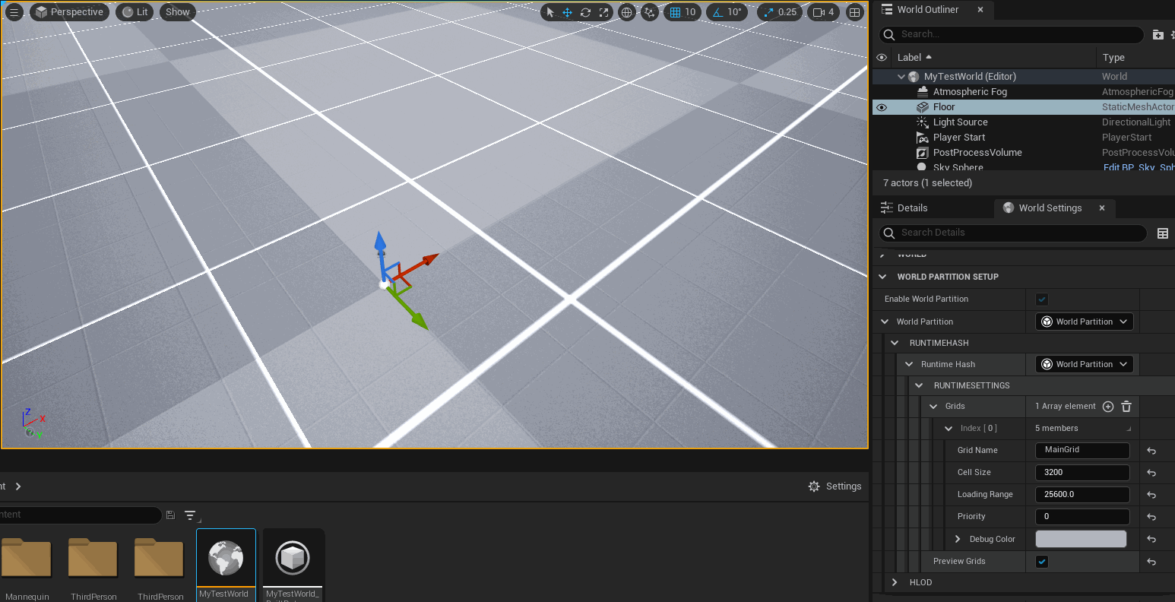
Task: Toggle world/local coordinate space globe
Action: [x=626, y=12]
